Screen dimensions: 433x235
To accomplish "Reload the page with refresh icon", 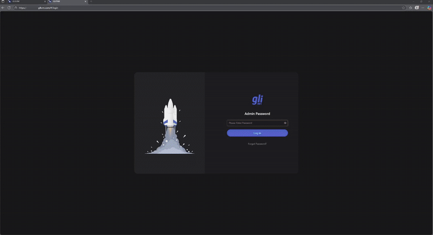I will pos(9,8).
